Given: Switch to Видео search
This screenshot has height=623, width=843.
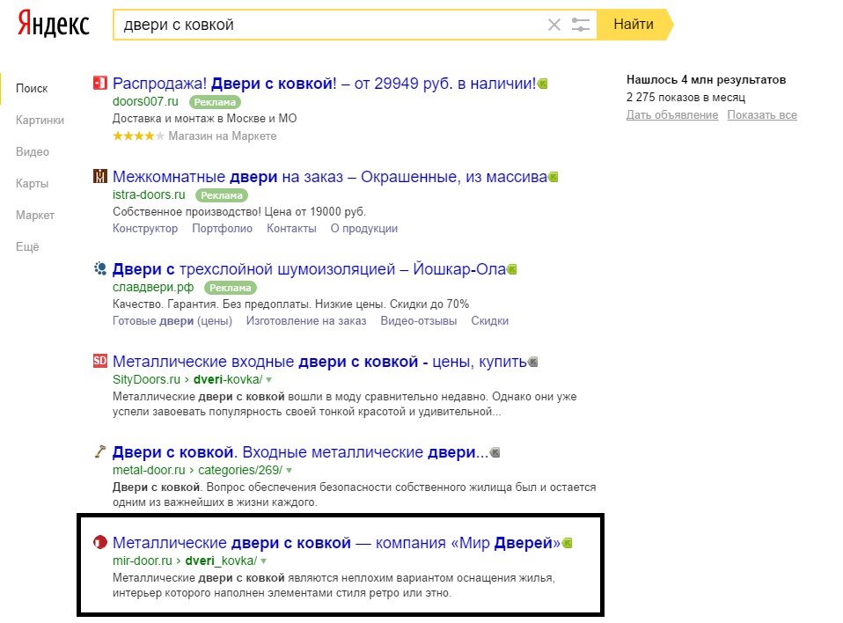Looking at the screenshot, I should (x=33, y=151).
